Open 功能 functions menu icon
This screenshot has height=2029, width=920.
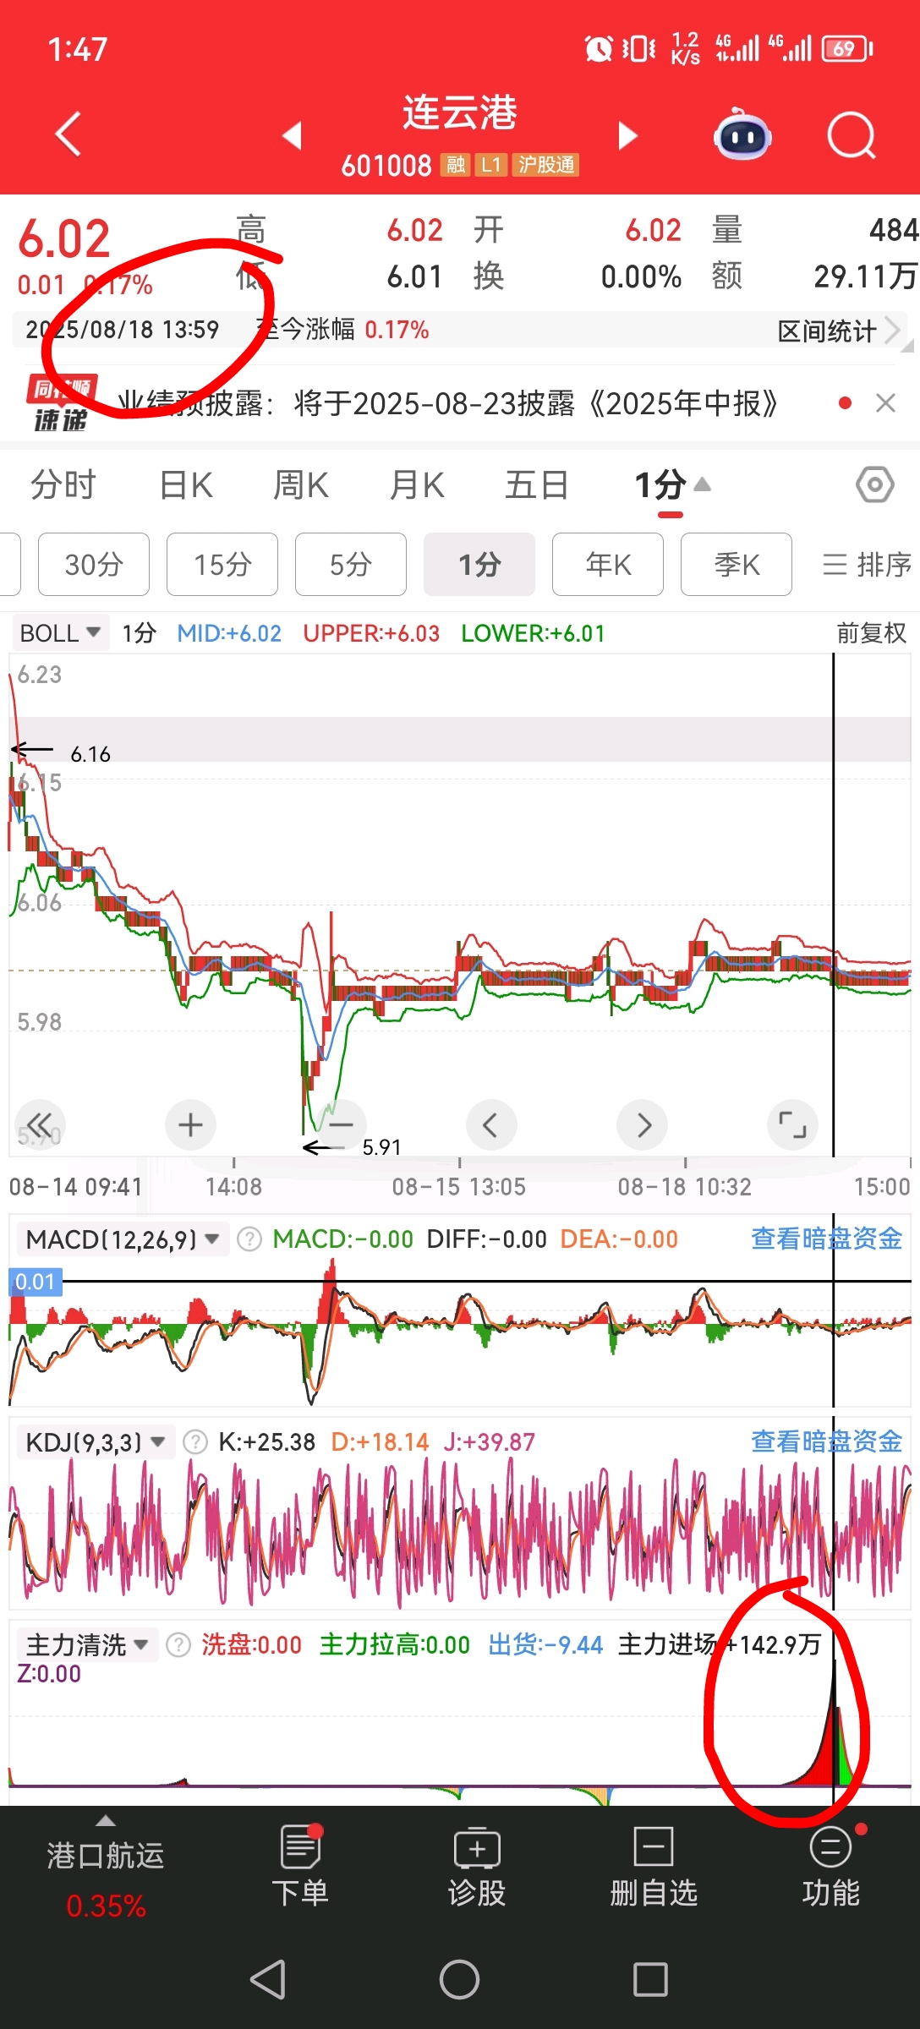[x=831, y=1867]
